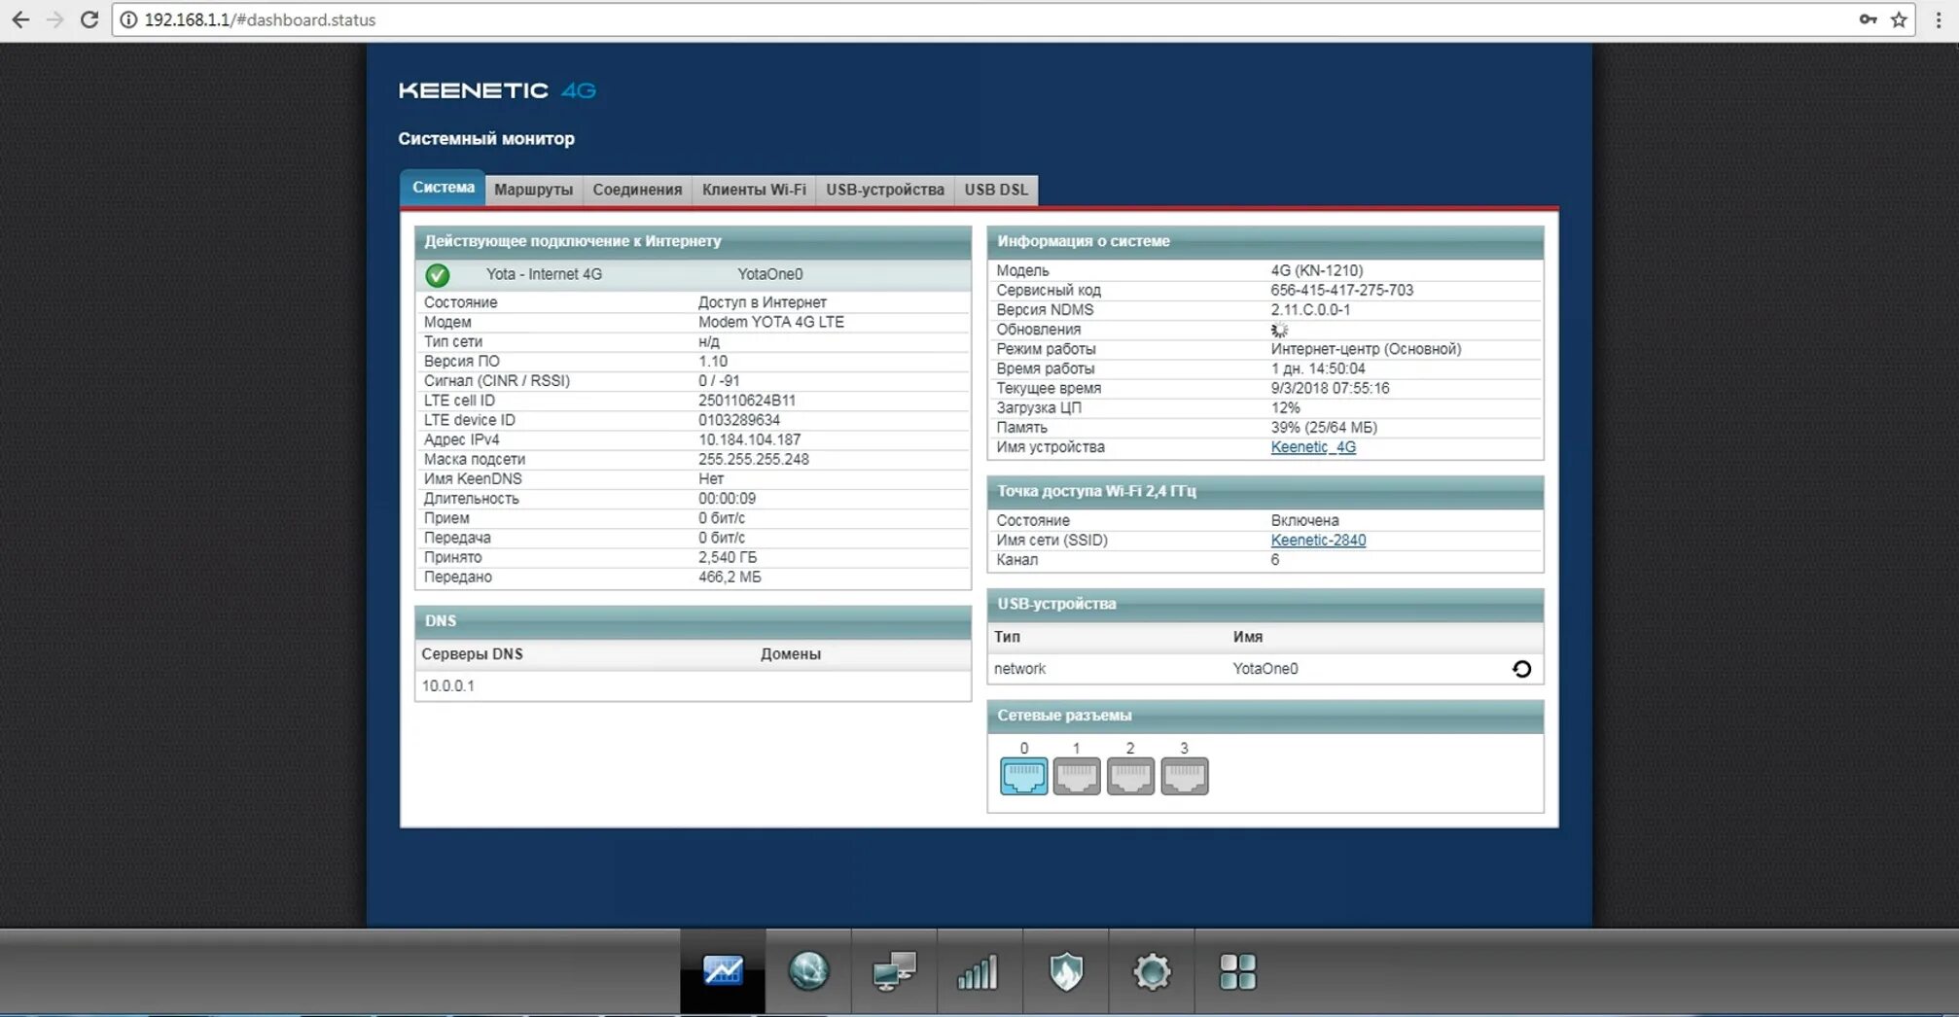Screen dimensions: 1959x1017
Task: Click the Wi-Fi state value Включена
Action: [1304, 521]
